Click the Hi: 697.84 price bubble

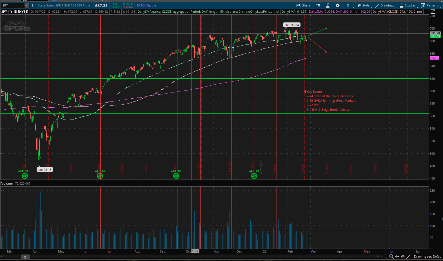coord(291,25)
